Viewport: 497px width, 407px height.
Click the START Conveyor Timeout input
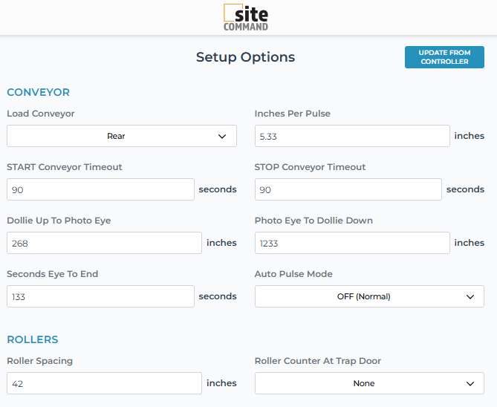(x=100, y=189)
